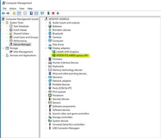
Task: Click the red X uninstall device icon
Action: [x=53, y=13]
